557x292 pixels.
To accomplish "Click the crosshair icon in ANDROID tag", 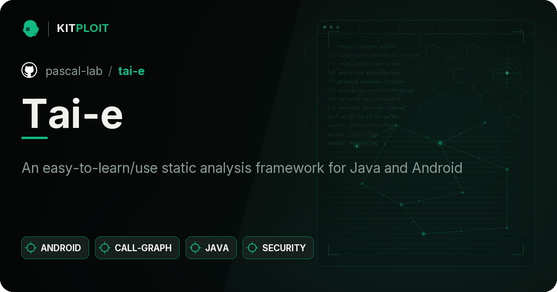I will [x=31, y=248].
